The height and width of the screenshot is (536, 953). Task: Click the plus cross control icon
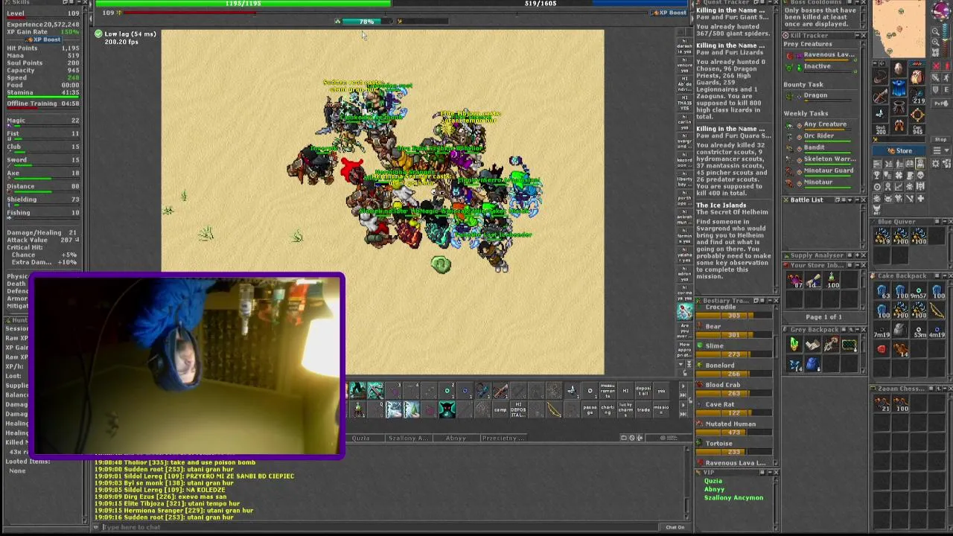921,198
